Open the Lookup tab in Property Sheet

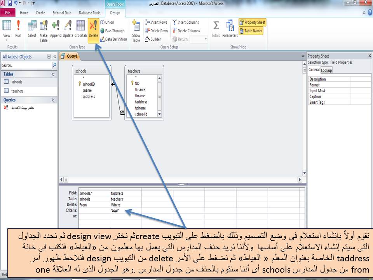pos(326,70)
